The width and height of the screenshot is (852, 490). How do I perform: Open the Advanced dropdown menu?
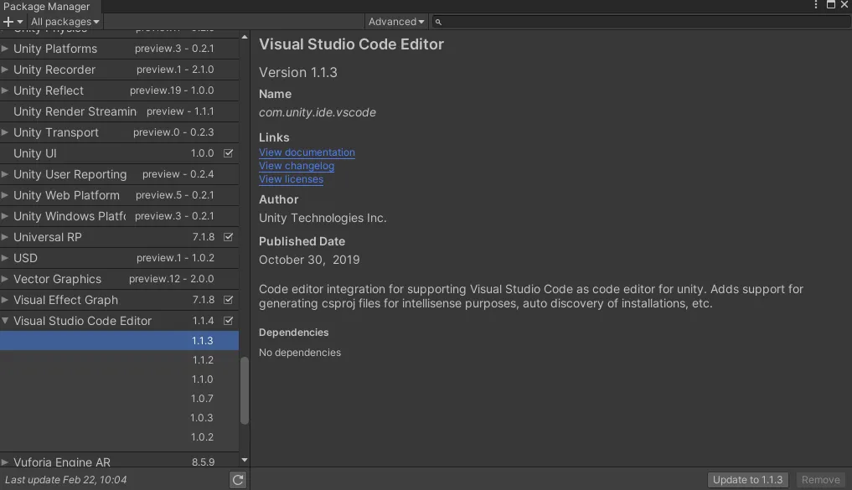pyautogui.click(x=396, y=22)
